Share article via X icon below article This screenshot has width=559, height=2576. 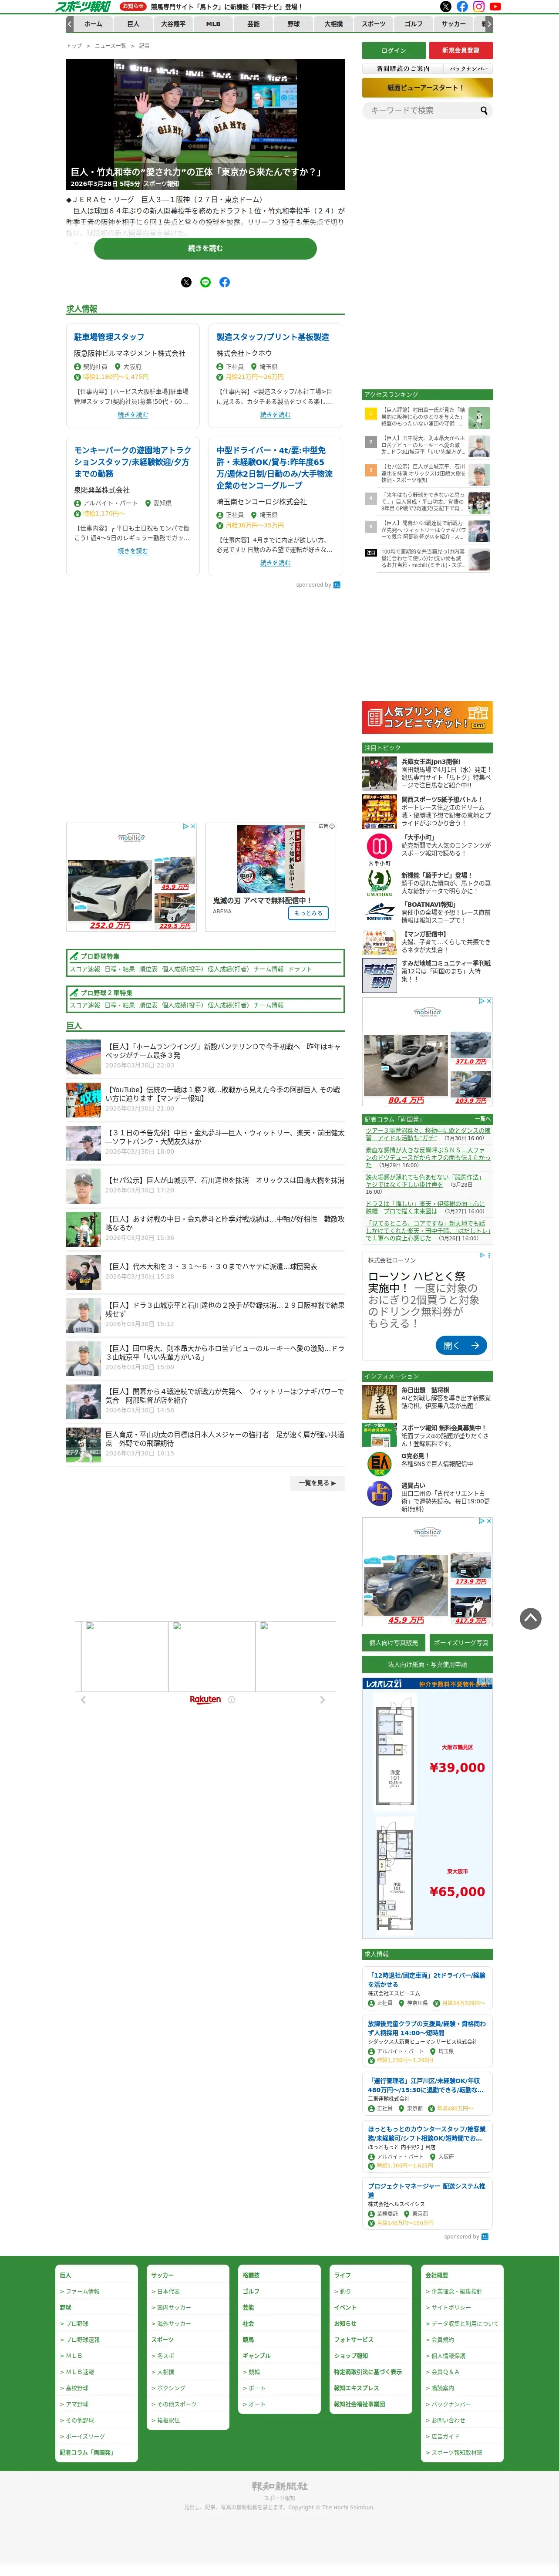tap(186, 282)
